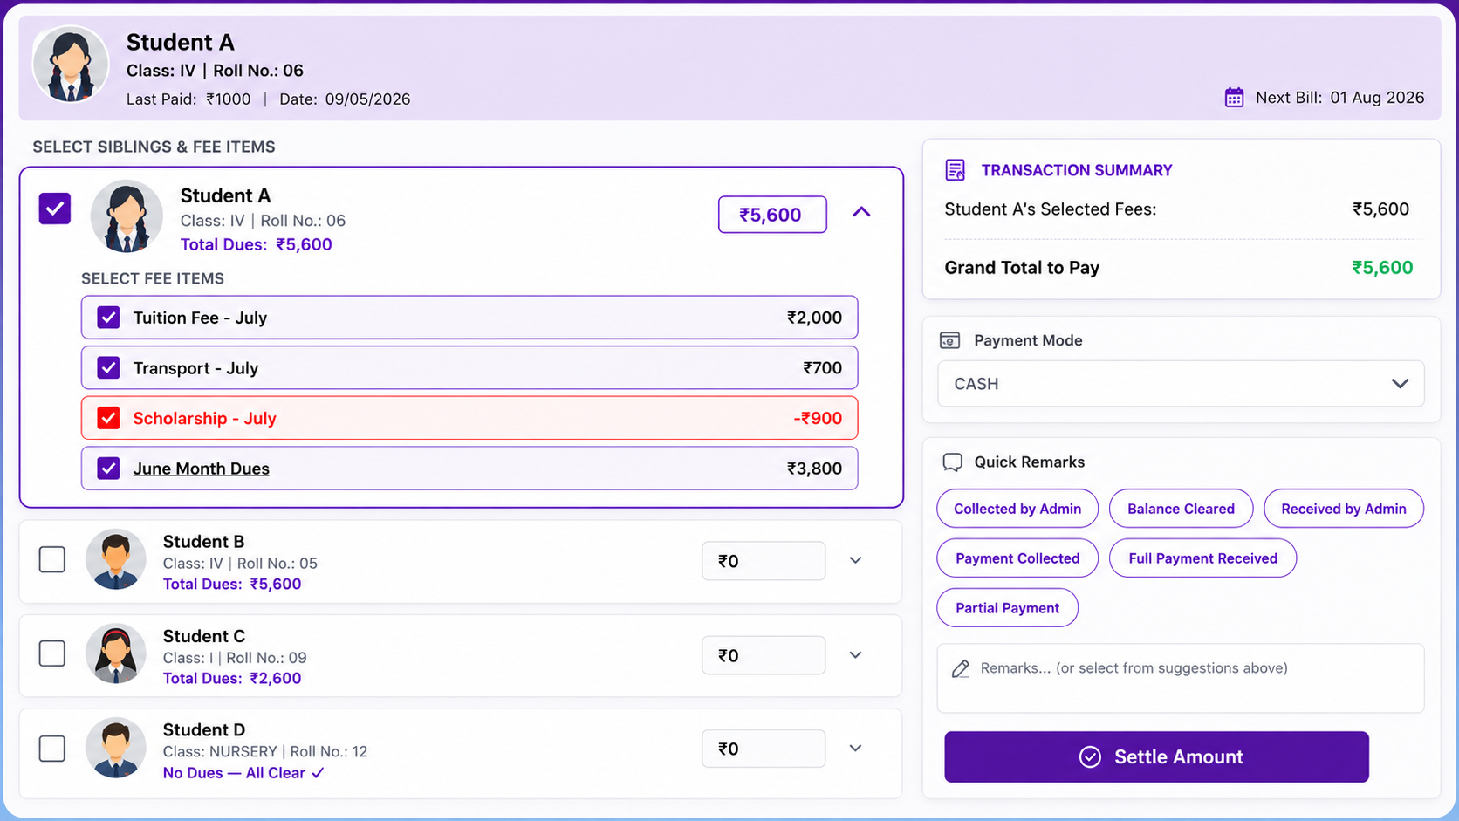Click the calendar icon beside Next Bill

1234,98
